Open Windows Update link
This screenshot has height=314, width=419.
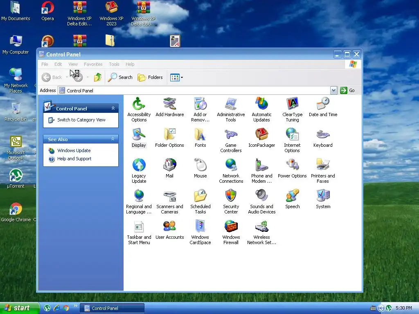(x=74, y=150)
